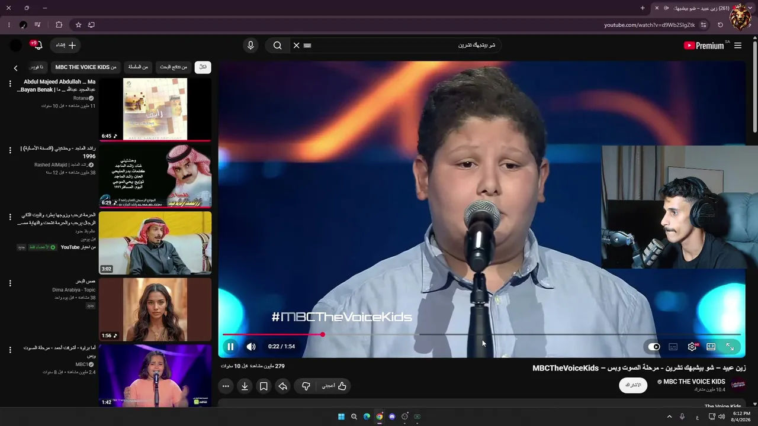Seek using the red video progress bar
The width and height of the screenshot is (758, 426).
coord(273,335)
